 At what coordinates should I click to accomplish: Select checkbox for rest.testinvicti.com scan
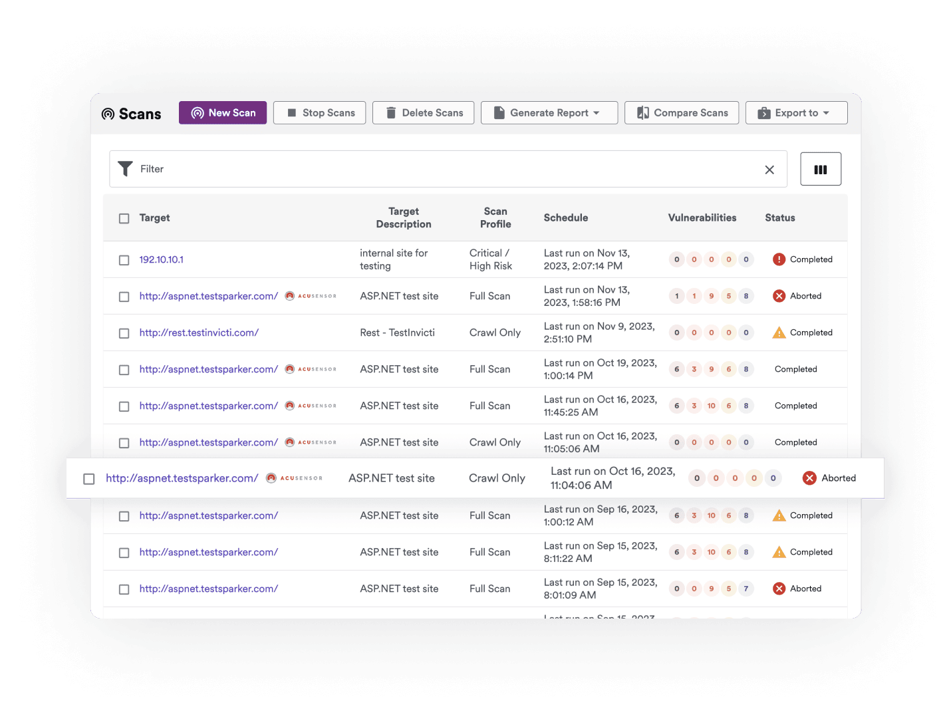click(x=124, y=333)
